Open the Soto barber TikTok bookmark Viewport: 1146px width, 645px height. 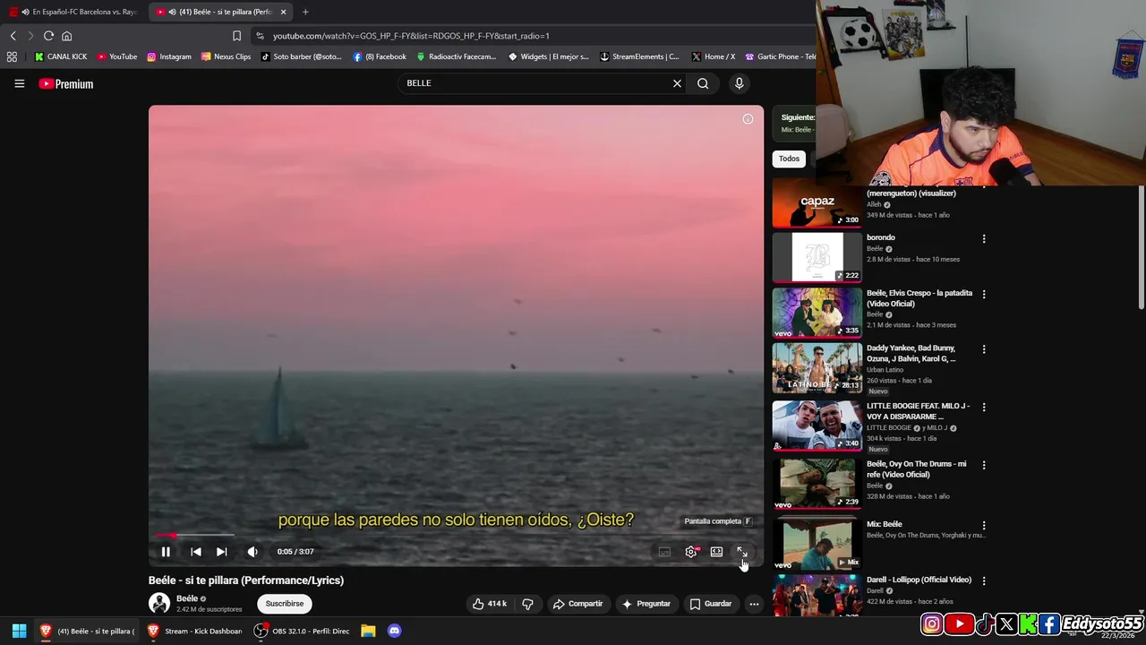pos(302,56)
